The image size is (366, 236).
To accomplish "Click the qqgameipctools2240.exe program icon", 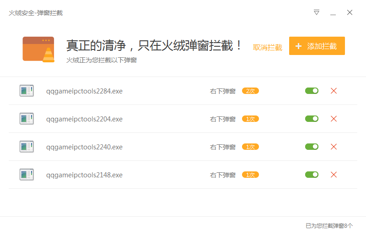I will coord(27,147).
